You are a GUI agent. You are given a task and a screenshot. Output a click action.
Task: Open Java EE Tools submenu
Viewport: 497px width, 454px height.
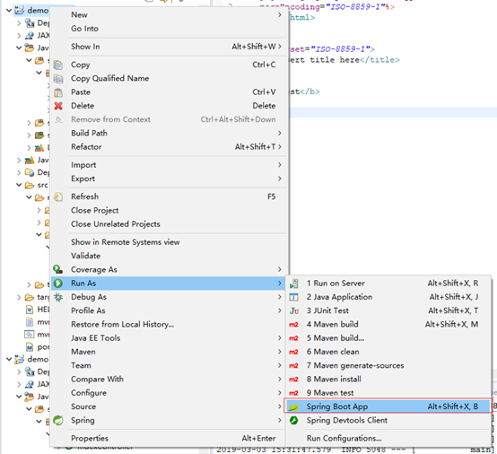click(170, 338)
